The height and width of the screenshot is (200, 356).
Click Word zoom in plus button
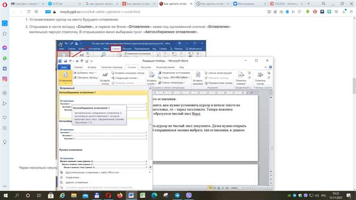point(267,188)
